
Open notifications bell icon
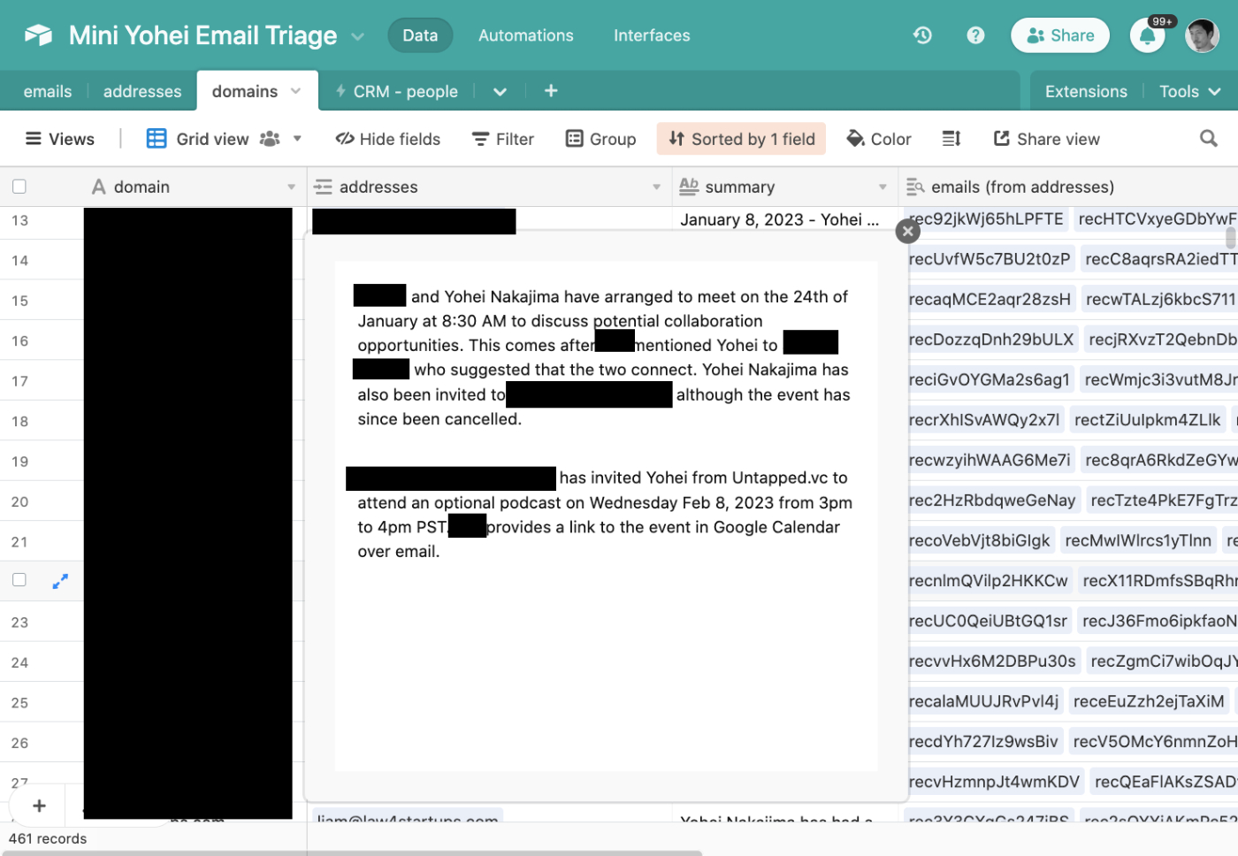1147,36
